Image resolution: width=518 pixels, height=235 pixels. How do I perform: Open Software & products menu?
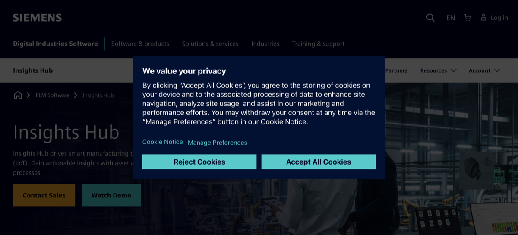point(140,44)
